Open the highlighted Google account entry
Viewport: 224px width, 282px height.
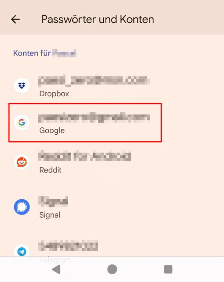click(x=85, y=123)
